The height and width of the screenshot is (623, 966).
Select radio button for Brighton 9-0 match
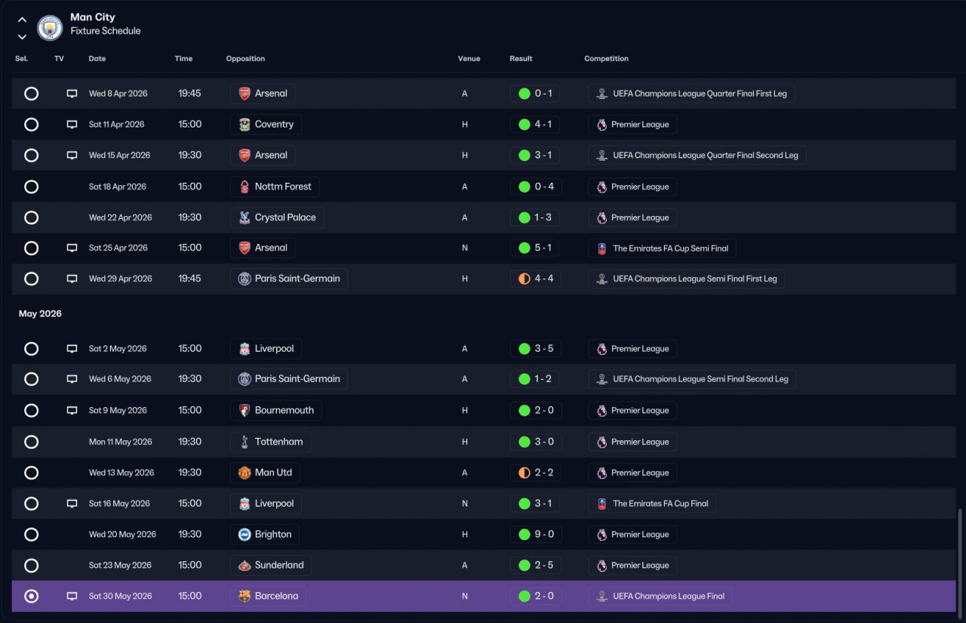tap(31, 535)
